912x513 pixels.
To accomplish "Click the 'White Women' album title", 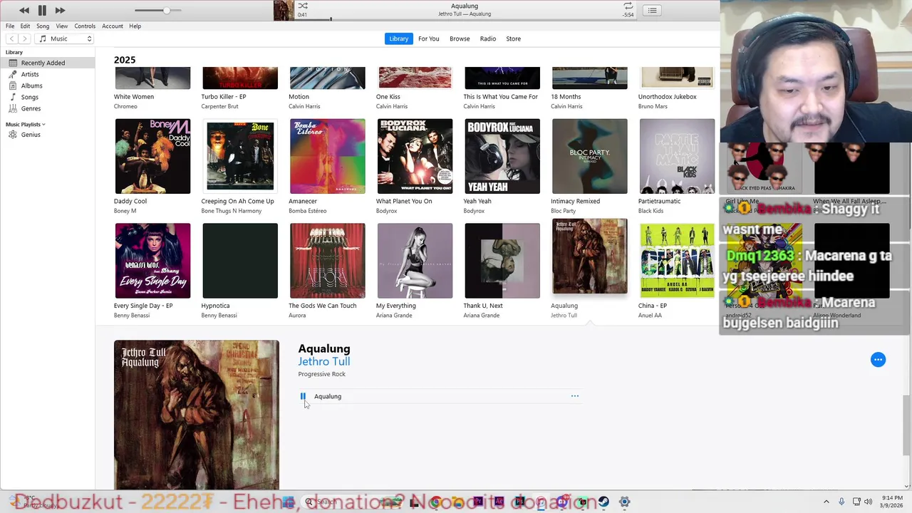I will [134, 97].
